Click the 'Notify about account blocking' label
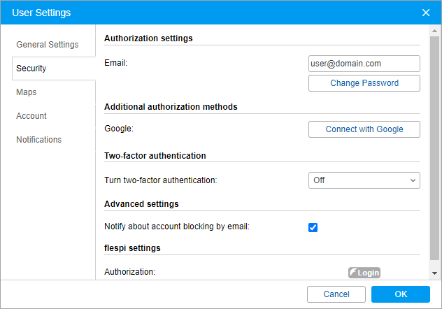442x309 pixels. coord(176,227)
